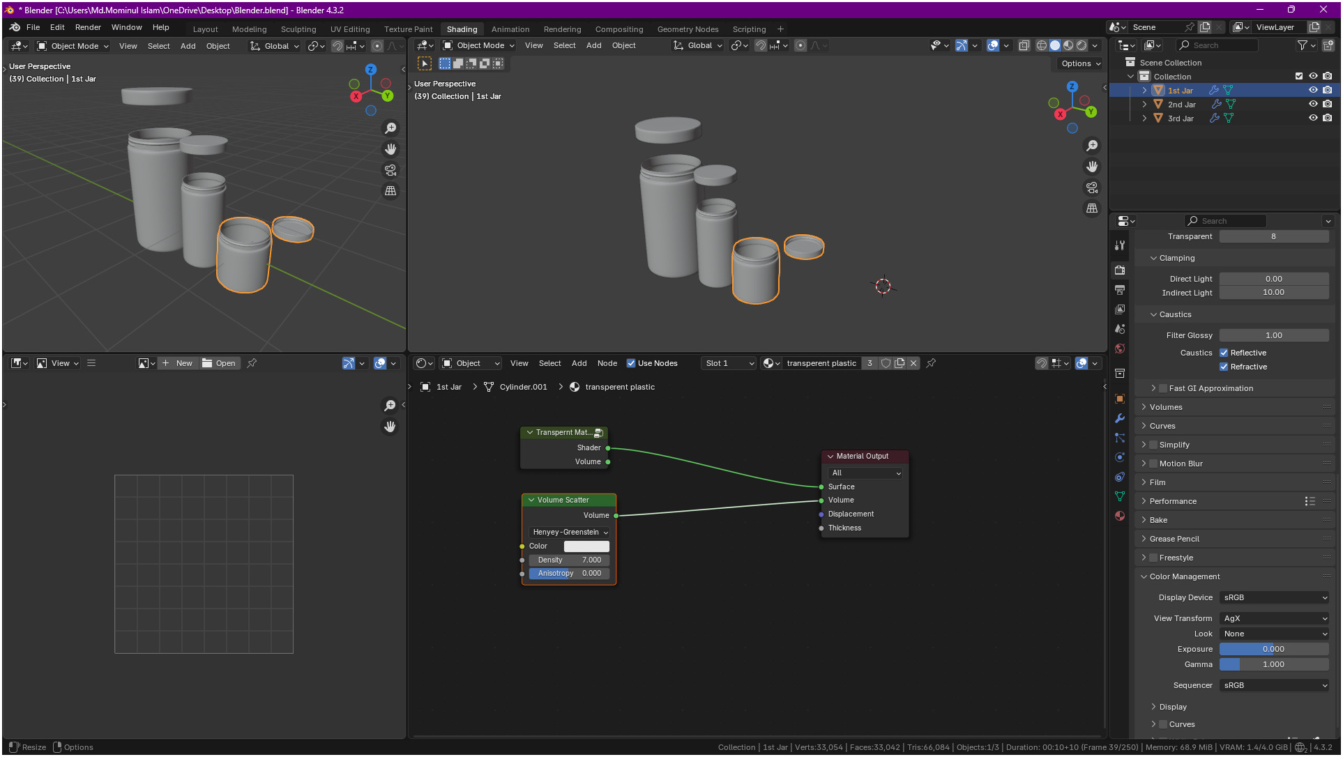1343x757 pixels.
Task: Open the Modifier properties wrench tab
Action: 1120,418
